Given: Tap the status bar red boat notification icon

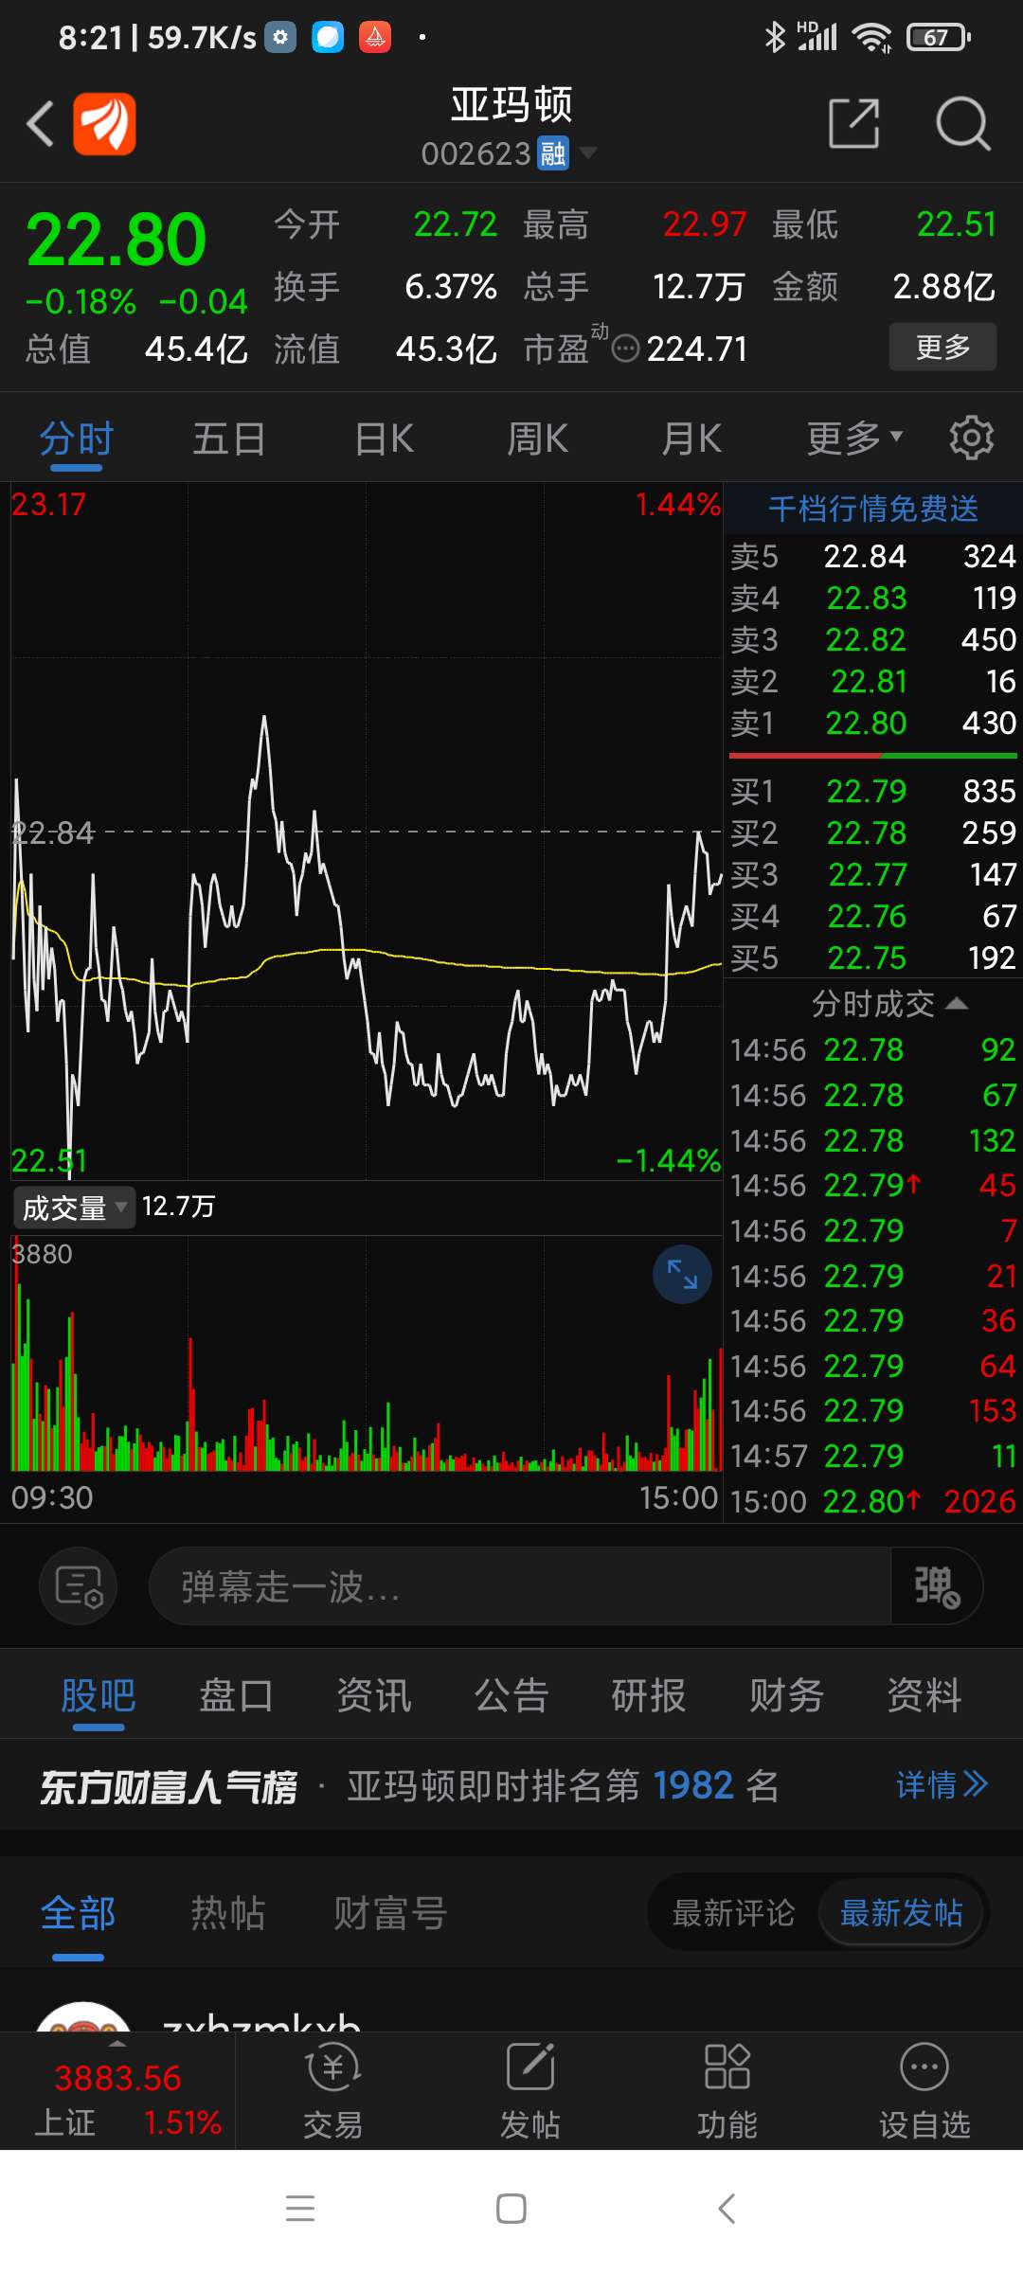Looking at the screenshot, I should 375,37.
